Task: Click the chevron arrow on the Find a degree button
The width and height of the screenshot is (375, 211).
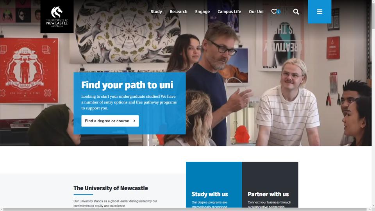Action: 134,121
